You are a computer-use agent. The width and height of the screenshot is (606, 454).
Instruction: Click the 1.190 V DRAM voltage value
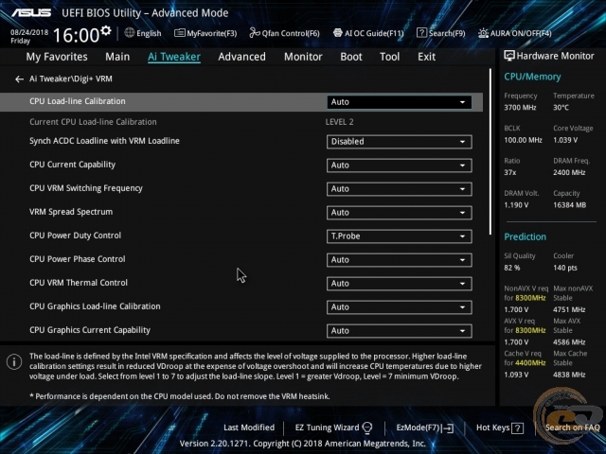click(x=516, y=205)
